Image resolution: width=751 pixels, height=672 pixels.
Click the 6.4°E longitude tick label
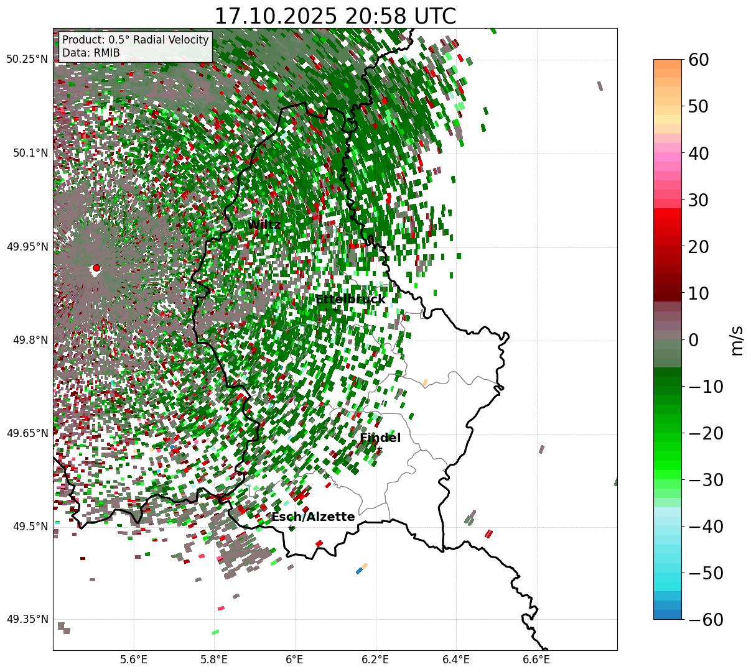[x=456, y=660]
